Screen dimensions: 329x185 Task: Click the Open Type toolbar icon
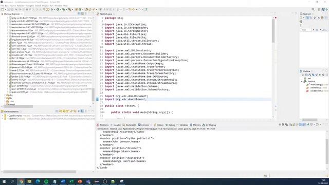[x=87, y=9]
